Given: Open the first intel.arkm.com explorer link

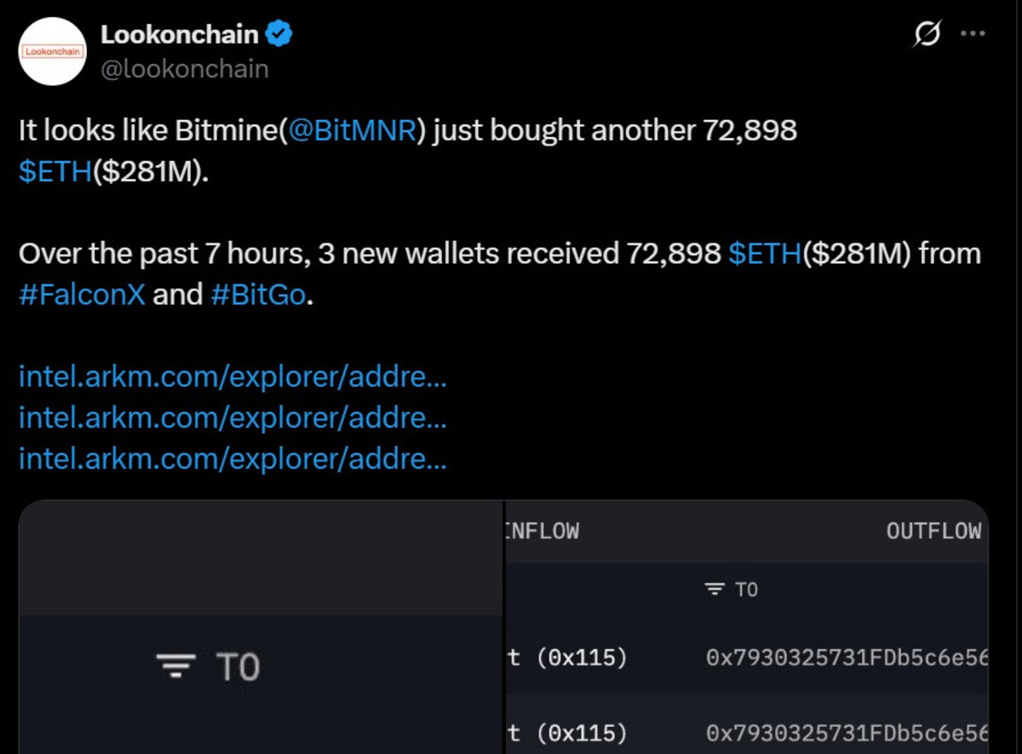Looking at the screenshot, I should (232, 378).
